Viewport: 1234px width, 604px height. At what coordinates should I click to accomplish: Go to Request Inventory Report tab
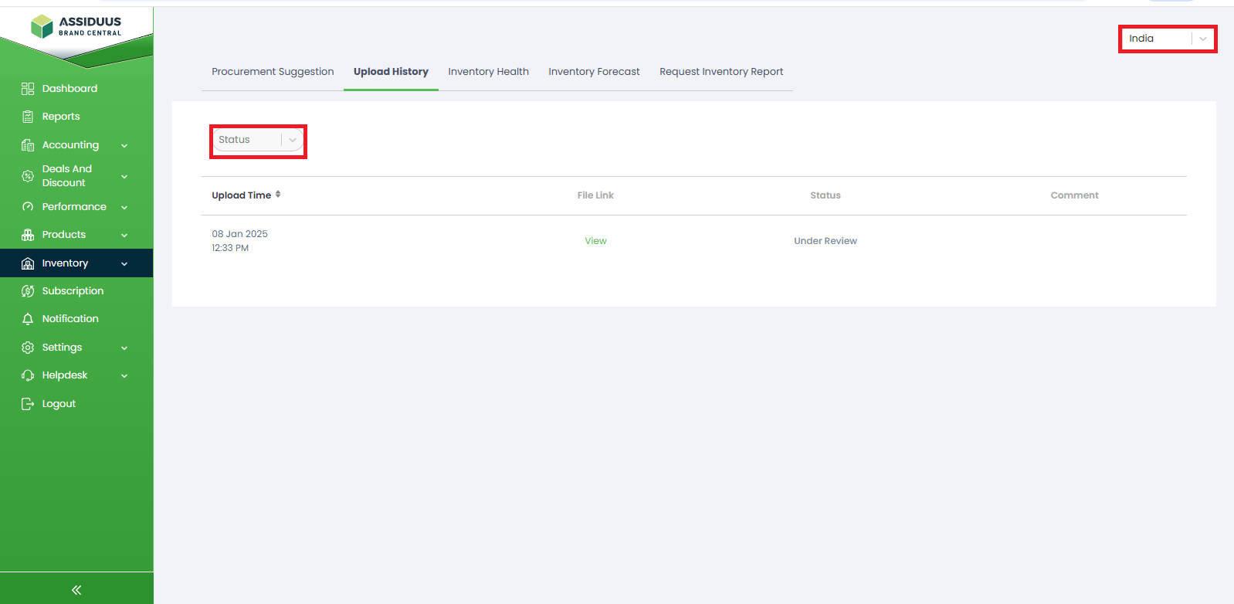click(720, 72)
